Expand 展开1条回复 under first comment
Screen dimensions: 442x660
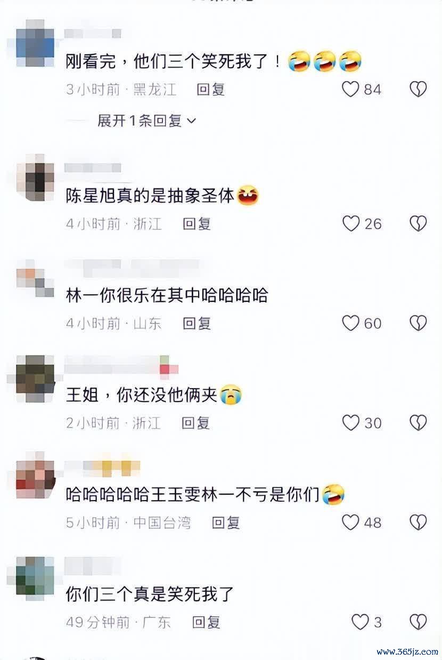[146, 120]
